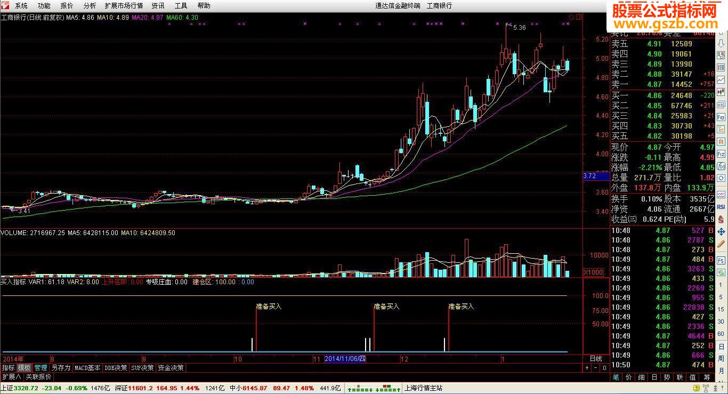This screenshot has width=728, height=394.
Task: Select the 笔 tick tab
Action: tap(616, 377)
